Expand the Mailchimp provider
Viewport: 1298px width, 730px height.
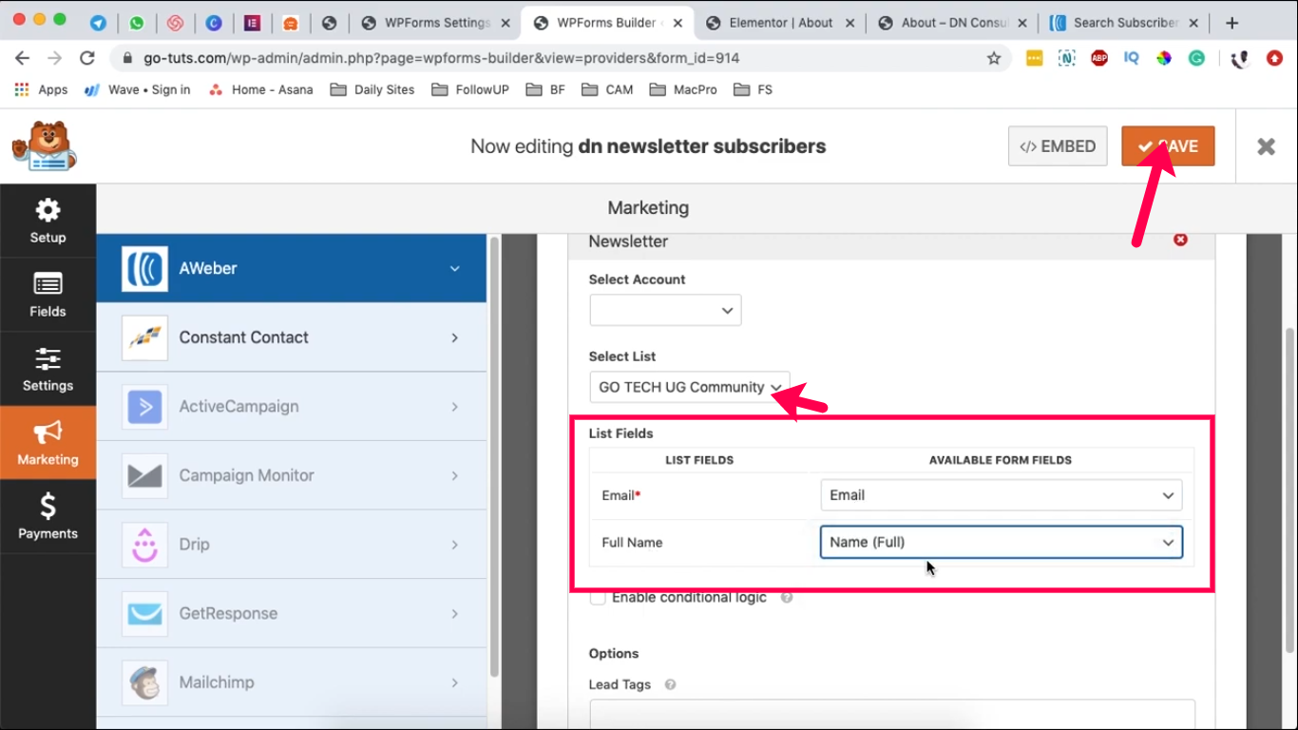click(x=292, y=682)
